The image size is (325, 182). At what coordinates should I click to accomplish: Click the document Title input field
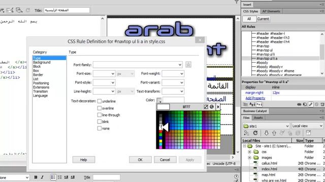(67, 10)
